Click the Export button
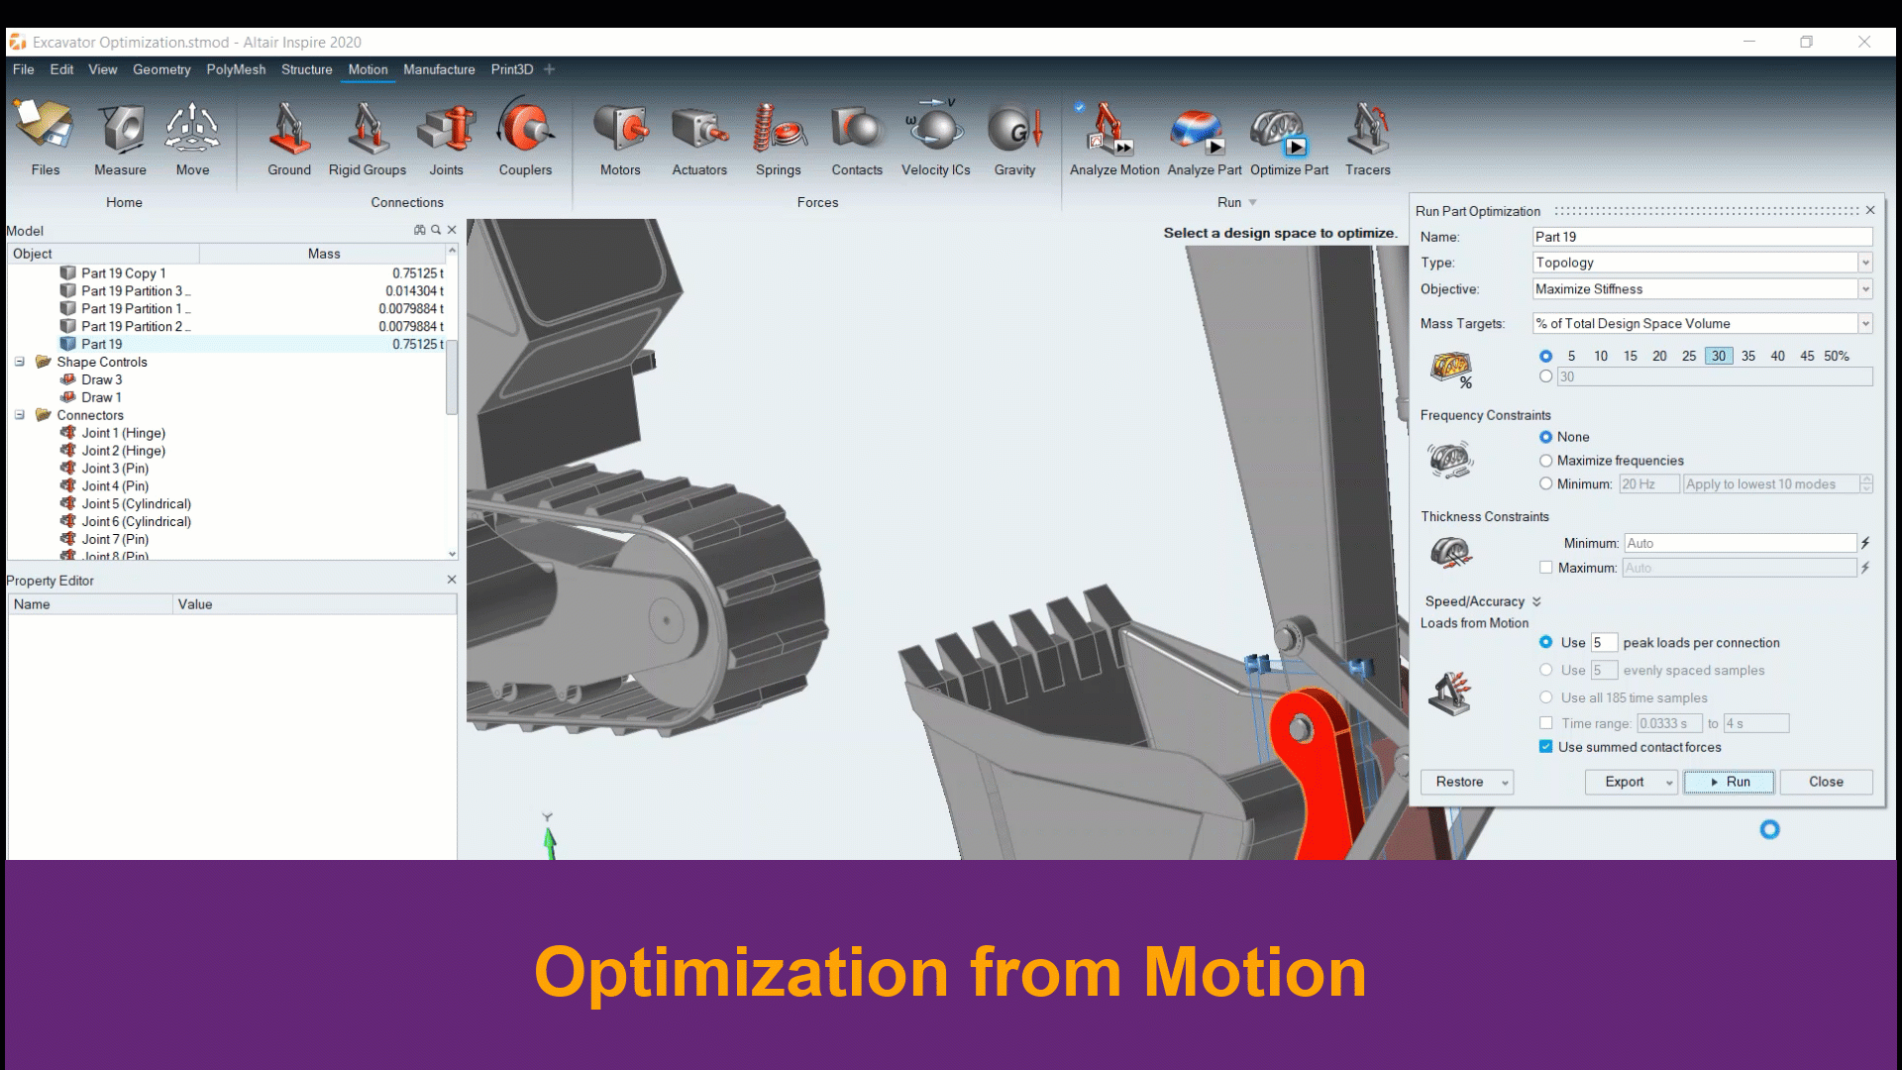The image size is (1902, 1070). [x=1624, y=782]
